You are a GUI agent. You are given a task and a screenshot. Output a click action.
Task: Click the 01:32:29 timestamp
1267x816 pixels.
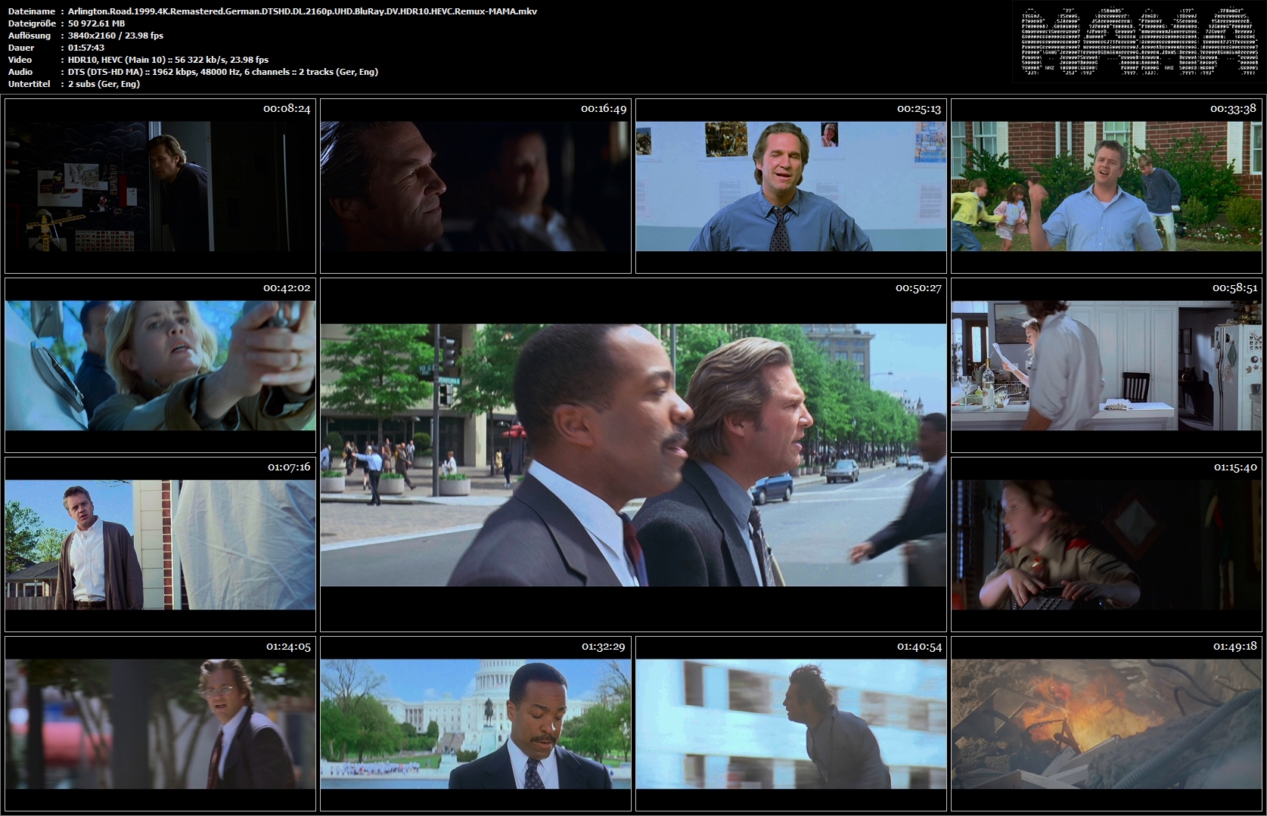click(x=604, y=647)
